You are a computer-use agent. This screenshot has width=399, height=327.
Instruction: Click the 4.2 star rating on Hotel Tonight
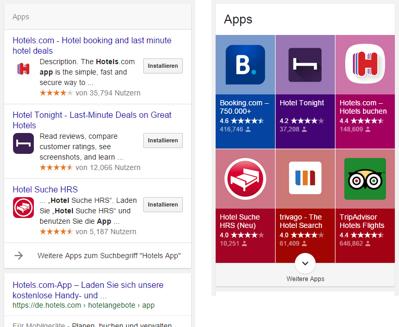click(302, 121)
